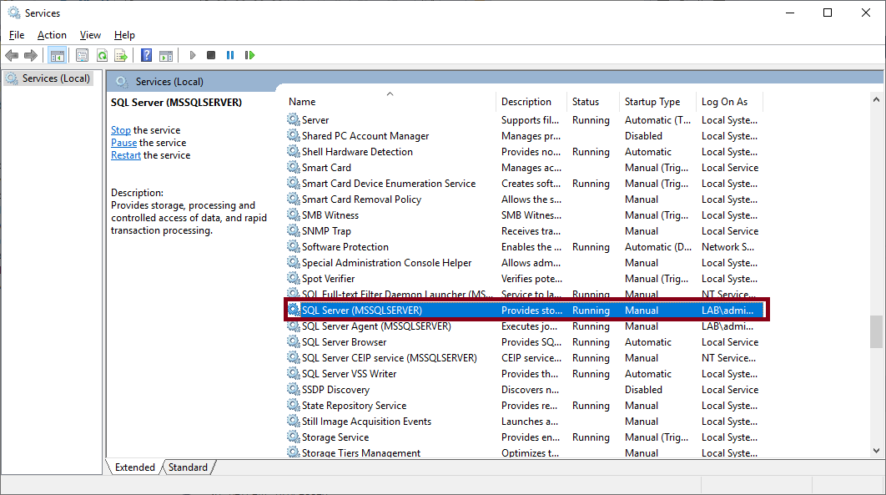The image size is (886, 495).
Task: Toggle Show/Hide Action Pane icon
Action: (x=166, y=55)
